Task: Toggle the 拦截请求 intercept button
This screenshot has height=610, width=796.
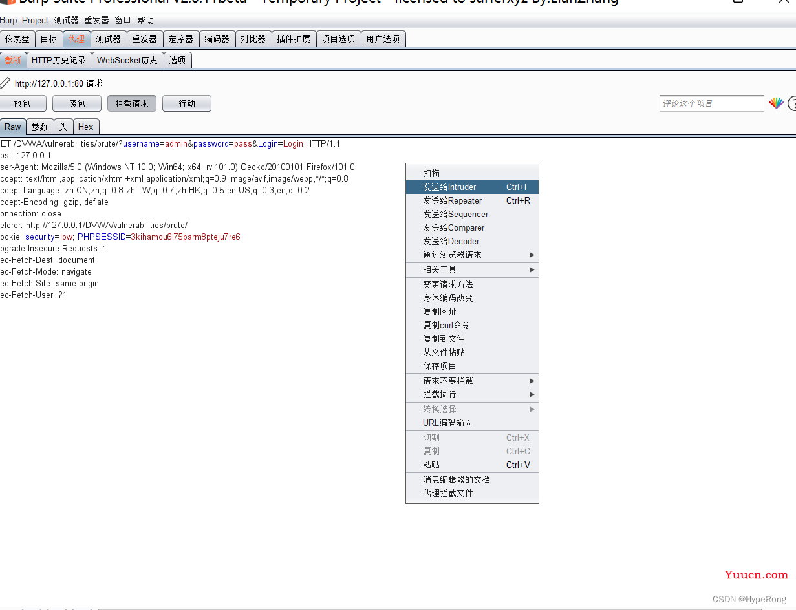Action: (132, 103)
